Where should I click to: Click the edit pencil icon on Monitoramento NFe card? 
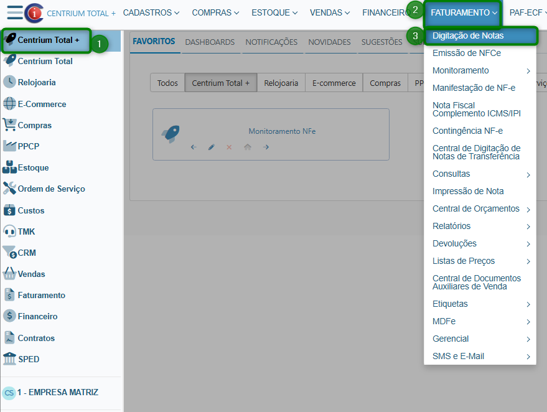click(x=212, y=147)
